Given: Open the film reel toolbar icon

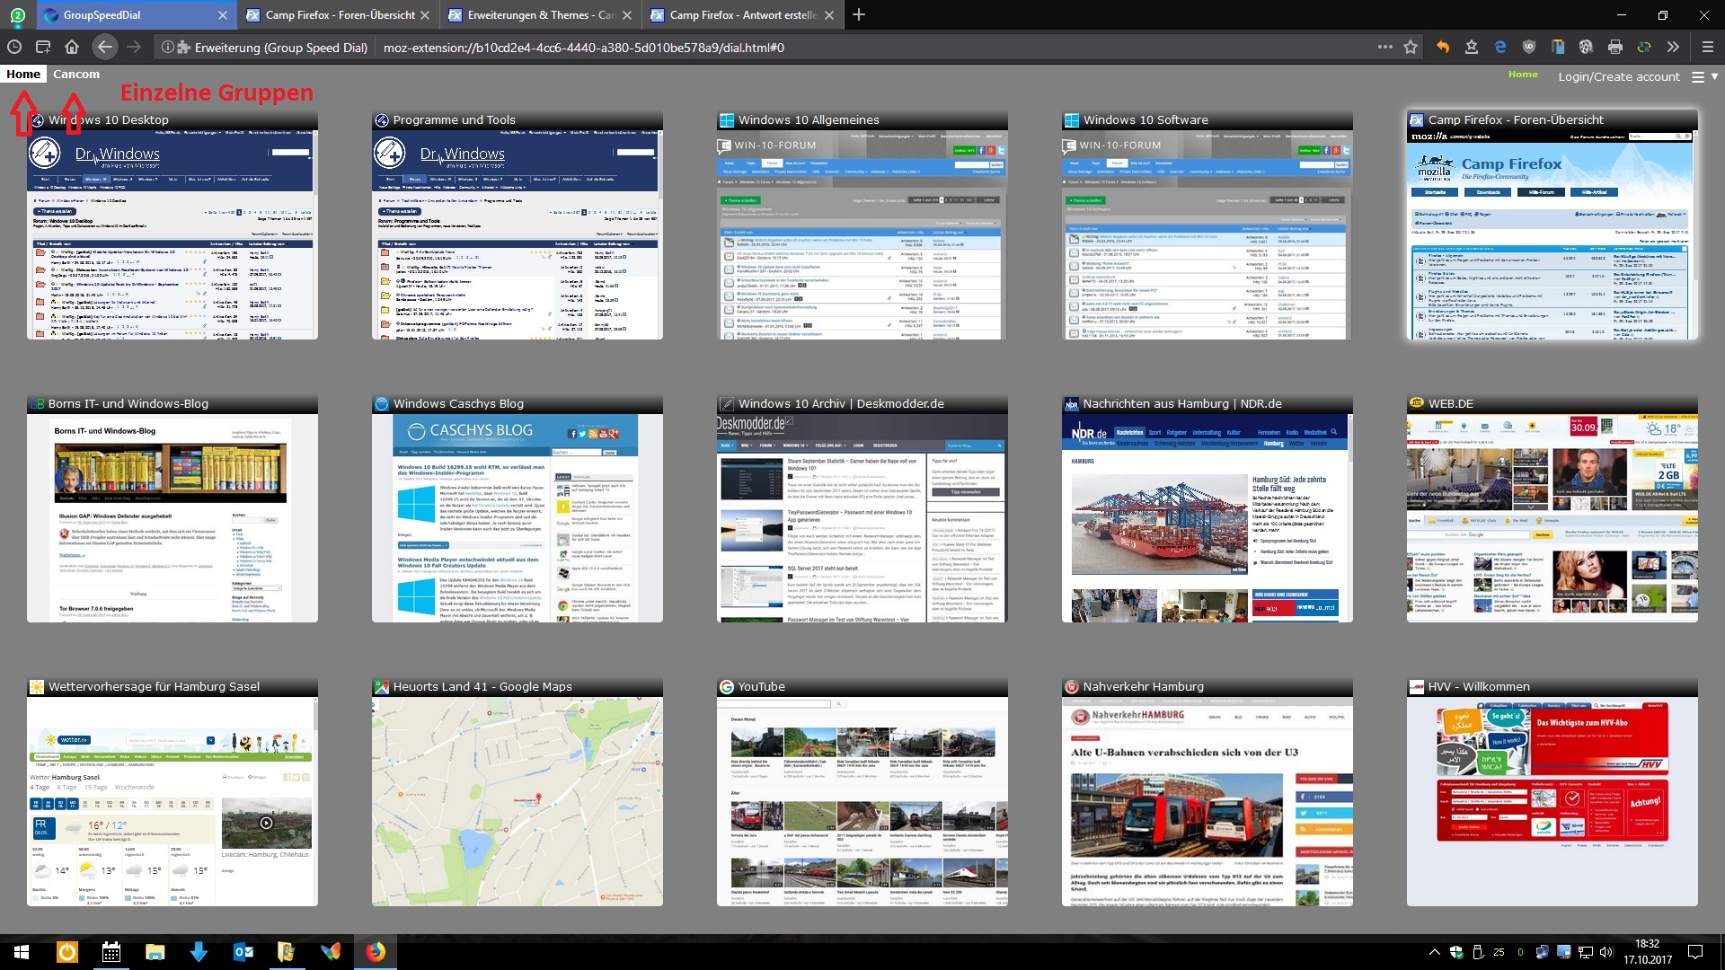Looking at the screenshot, I should tap(1586, 47).
